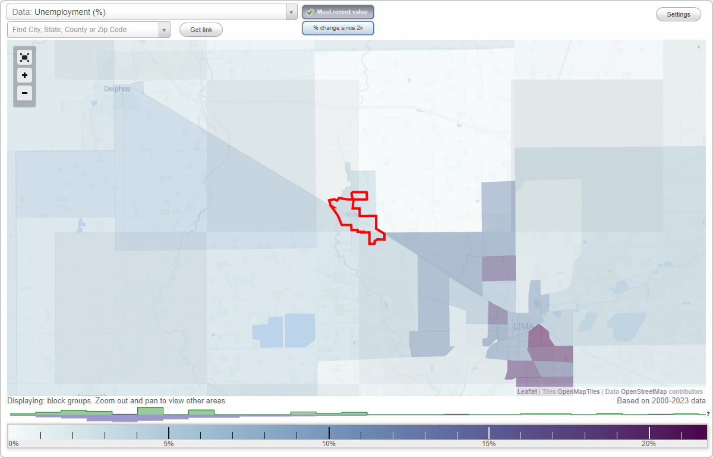This screenshot has height=458, width=713.
Task: Click the Data dropdown arrow to change metric
Action: click(291, 11)
